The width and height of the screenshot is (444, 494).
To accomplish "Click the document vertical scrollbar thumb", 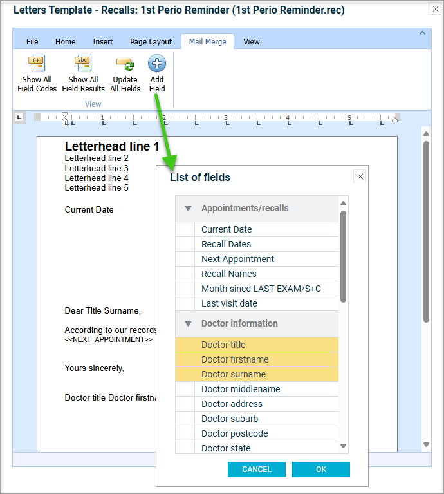I will 426,232.
